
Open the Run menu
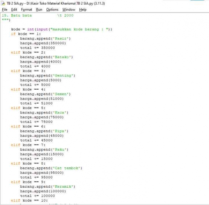[39, 9]
